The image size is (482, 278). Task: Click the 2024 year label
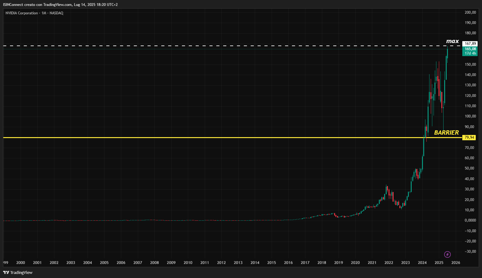(422, 263)
